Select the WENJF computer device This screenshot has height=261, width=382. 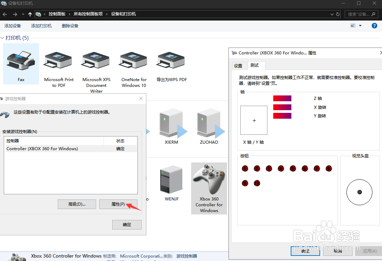tap(172, 183)
